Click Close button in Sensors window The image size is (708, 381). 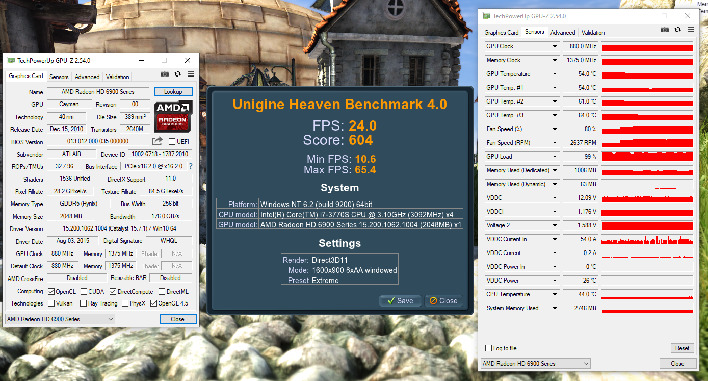(677, 364)
